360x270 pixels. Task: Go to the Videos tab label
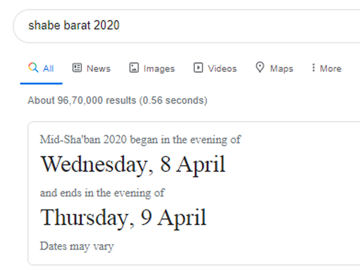[222, 69]
